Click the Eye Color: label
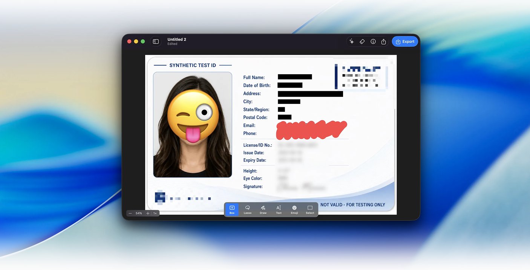 click(253, 178)
